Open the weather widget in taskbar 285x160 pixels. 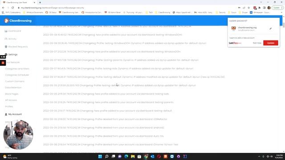click(10, 156)
